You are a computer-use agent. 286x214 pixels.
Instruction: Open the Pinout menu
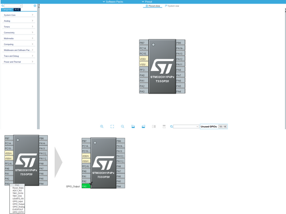click(147, 2)
